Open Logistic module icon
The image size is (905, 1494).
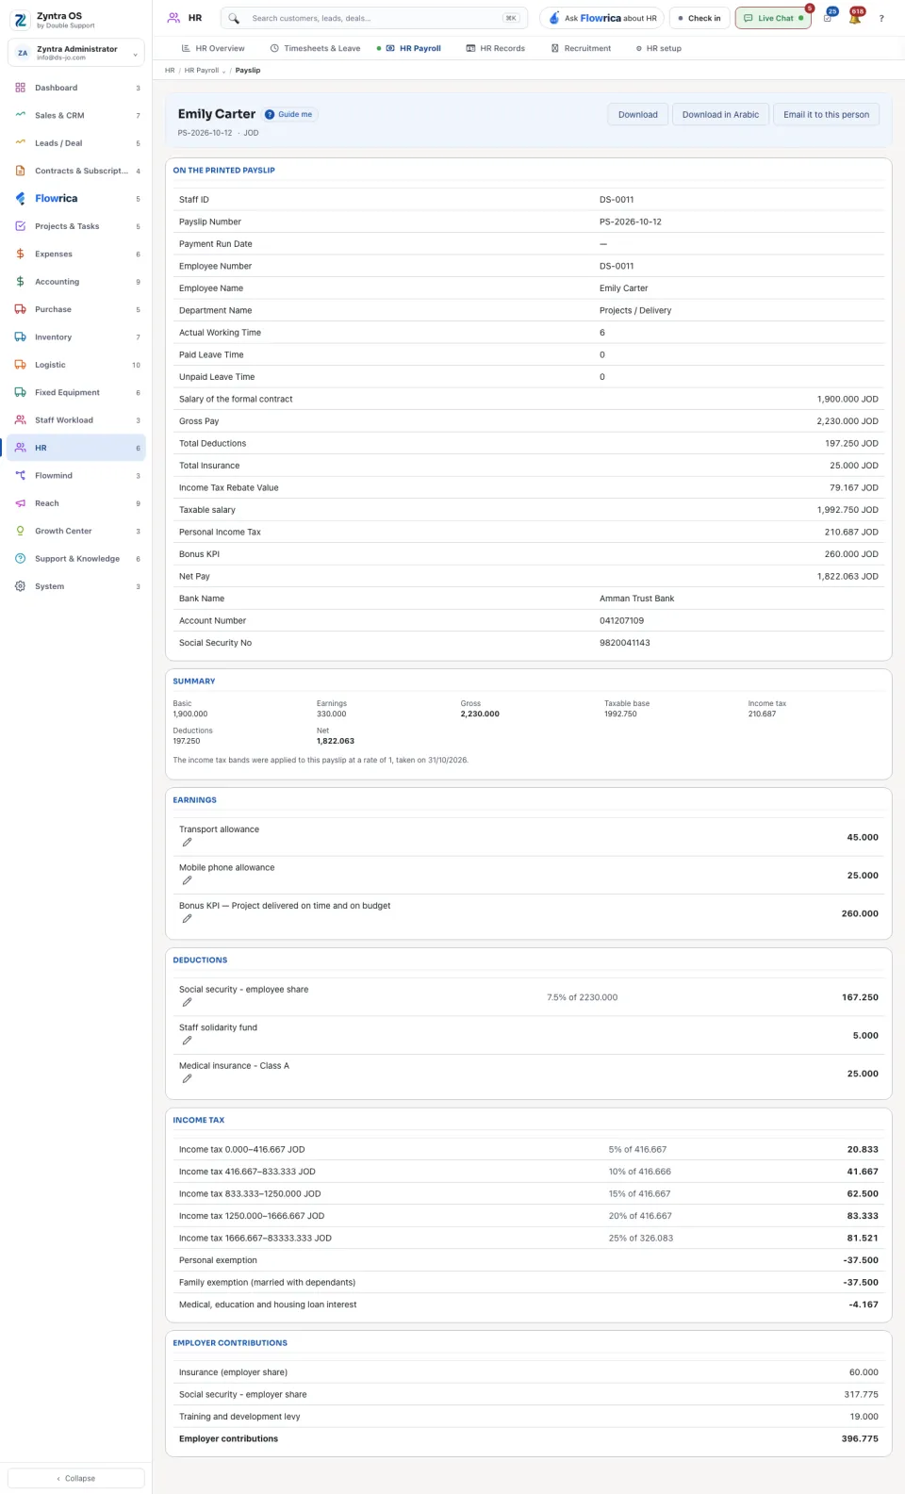[20, 365]
